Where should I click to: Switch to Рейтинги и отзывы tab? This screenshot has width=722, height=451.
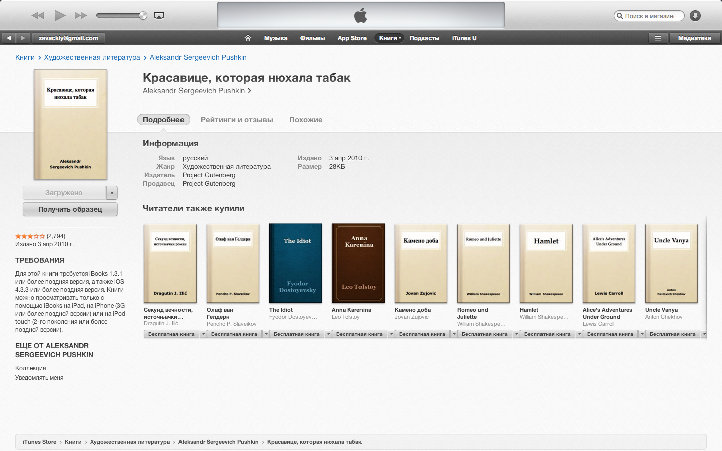click(x=237, y=120)
